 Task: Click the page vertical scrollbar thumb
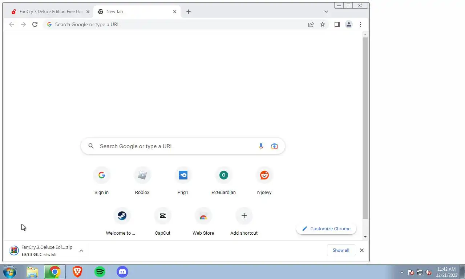pos(365,128)
